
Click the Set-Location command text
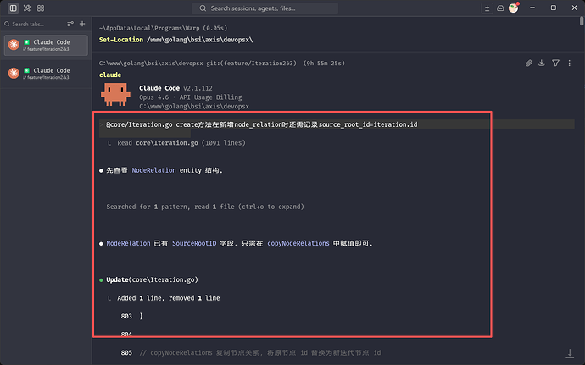[x=175, y=40]
